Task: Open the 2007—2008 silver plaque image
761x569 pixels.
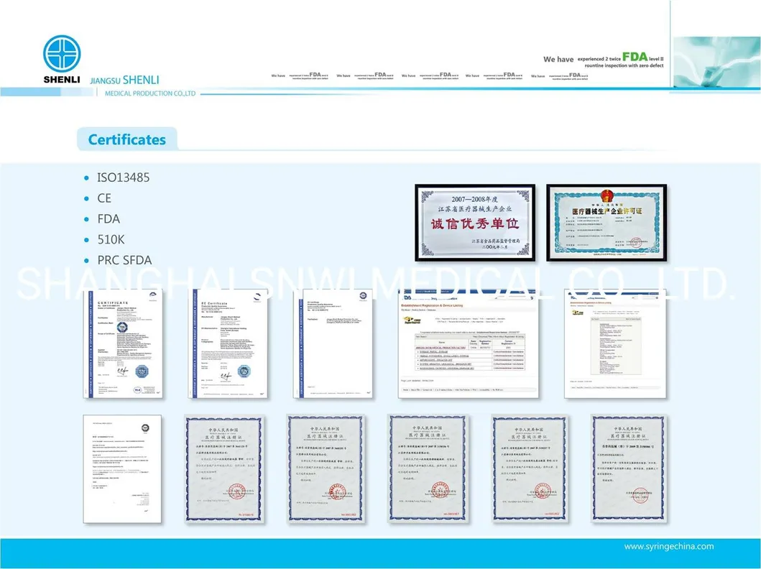Action: (475, 223)
